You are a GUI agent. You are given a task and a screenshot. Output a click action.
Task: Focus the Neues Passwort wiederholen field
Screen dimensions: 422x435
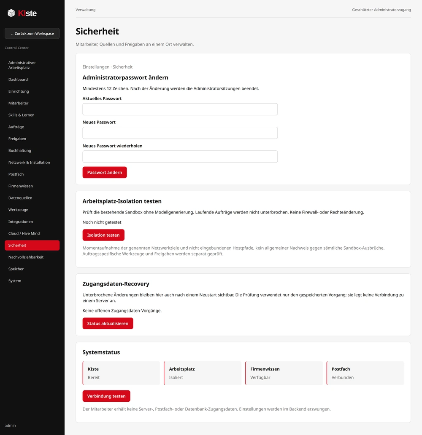180,157
